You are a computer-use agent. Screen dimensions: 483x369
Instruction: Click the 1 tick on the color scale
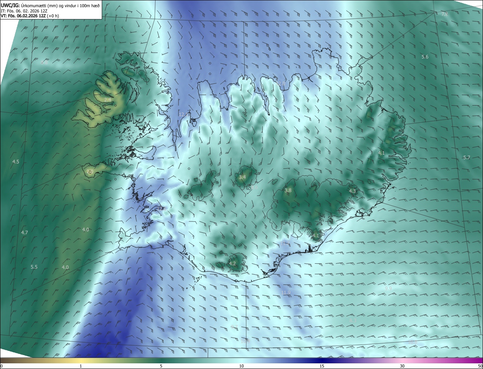[81, 366]
